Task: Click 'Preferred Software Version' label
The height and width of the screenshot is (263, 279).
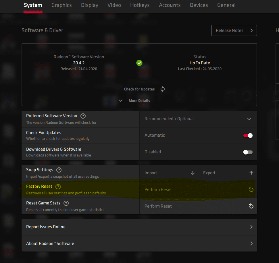Action: click(x=52, y=116)
